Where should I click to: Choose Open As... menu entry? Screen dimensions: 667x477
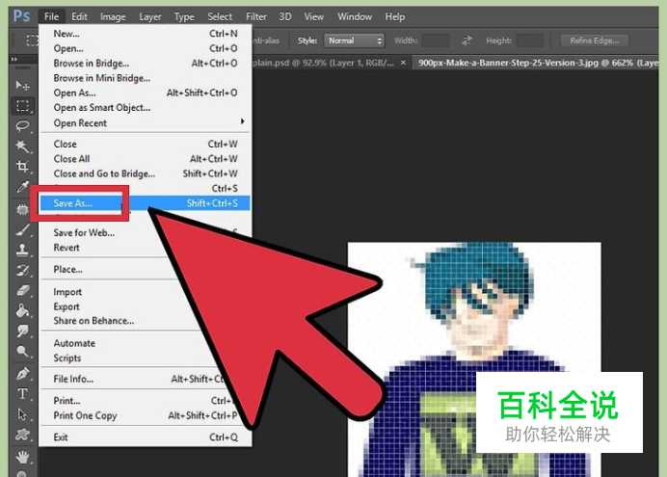coord(146,93)
